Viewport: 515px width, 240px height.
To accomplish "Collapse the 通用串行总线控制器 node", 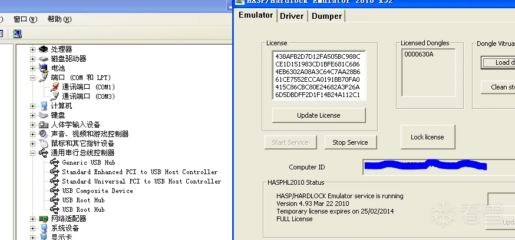I will click(32, 153).
